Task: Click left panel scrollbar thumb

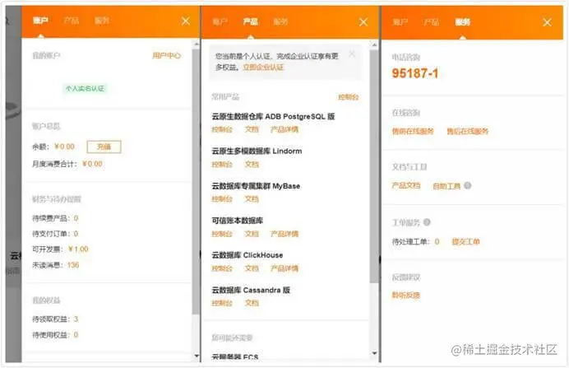Action: 197,182
